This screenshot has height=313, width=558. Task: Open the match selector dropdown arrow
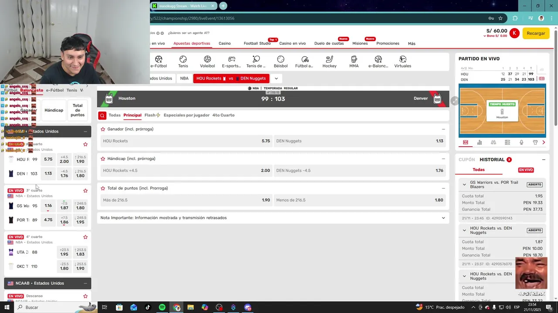coord(276,78)
